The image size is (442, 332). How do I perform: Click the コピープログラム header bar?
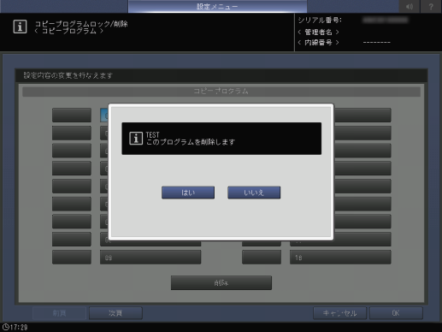tap(221, 92)
